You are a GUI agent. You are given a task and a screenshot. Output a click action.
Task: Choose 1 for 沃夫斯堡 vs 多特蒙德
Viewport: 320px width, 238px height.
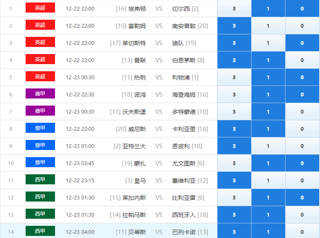(268, 111)
